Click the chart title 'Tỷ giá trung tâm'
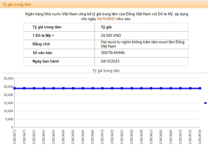208x148 pixels. coord(106,70)
